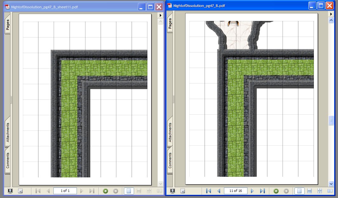
Task: Click the vertical scrollbar thumb in right window
Action: pyautogui.click(x=331, y=121)
